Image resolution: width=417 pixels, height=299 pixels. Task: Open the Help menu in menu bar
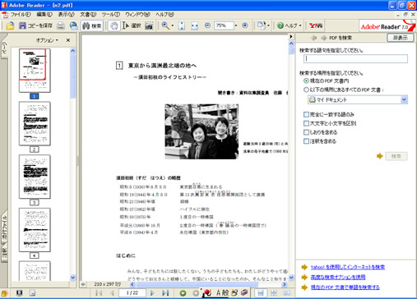[x=164, y=14]
